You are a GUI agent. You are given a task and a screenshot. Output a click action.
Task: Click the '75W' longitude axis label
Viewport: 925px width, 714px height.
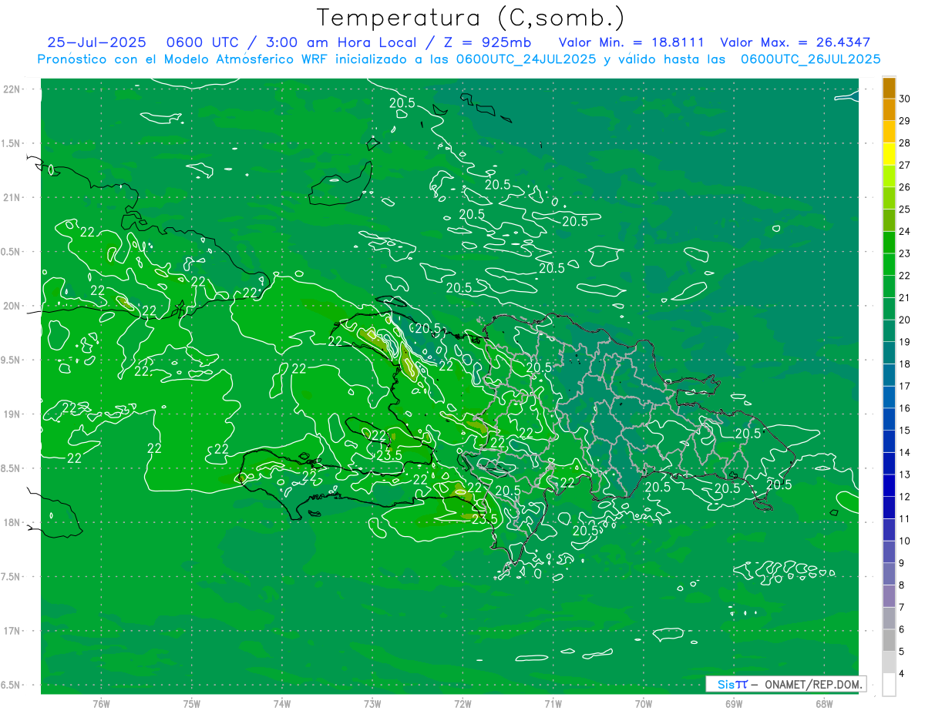[192, 703]
